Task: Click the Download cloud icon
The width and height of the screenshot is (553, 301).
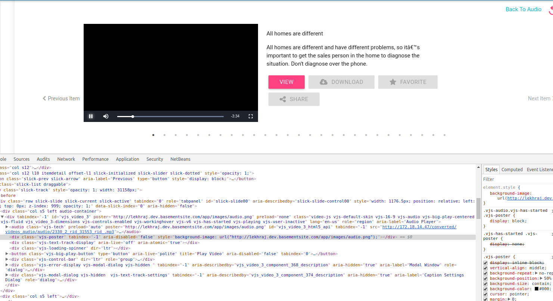Action: coord(323,82)
